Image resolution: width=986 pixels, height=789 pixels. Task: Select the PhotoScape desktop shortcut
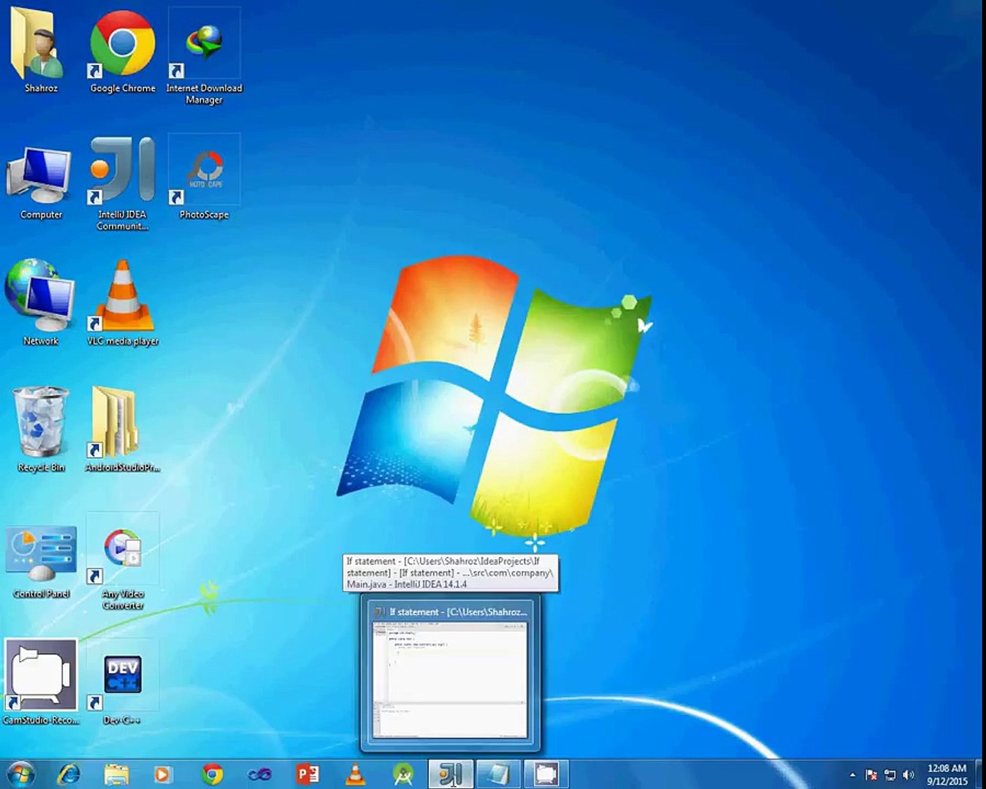click(204, 178)
